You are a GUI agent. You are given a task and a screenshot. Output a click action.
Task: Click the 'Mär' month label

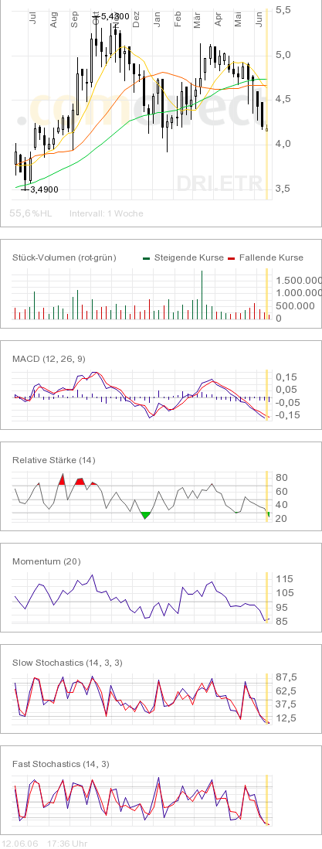(198, 20)
